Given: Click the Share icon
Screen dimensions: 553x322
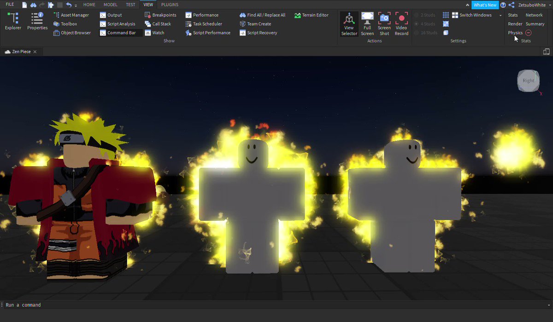Looking at the screenshot, I should [512, 5].
